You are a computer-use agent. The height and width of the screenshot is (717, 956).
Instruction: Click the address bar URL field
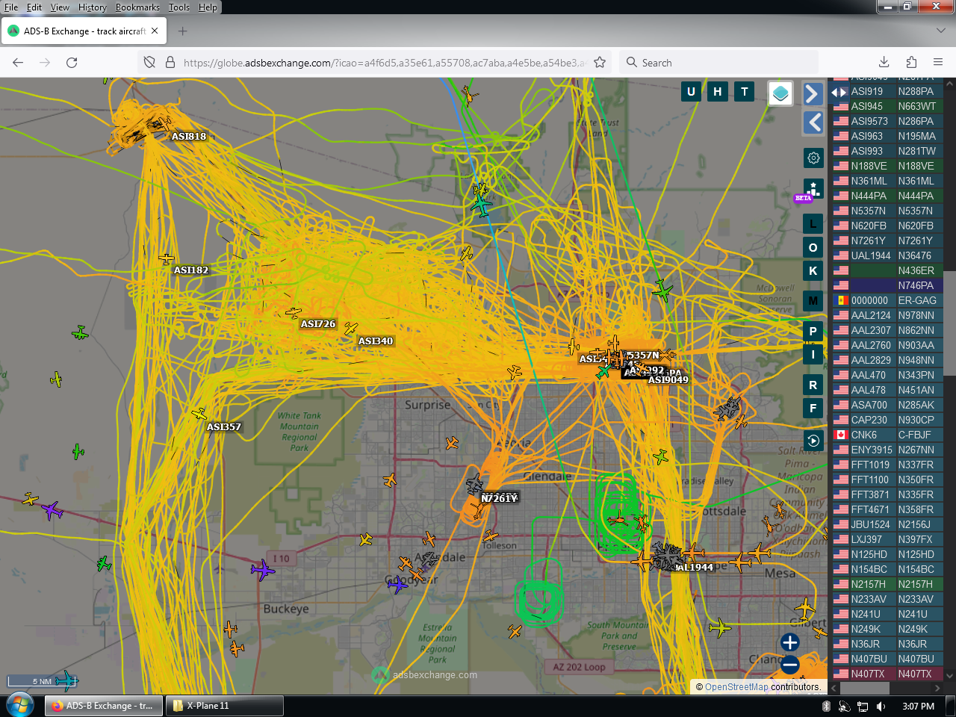pos(385,63)
